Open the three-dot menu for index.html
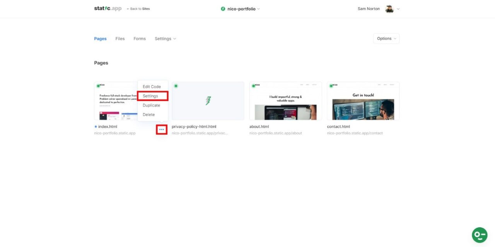Image resolution: width=495 pixels, height=247 pixels. pos(162,129)
